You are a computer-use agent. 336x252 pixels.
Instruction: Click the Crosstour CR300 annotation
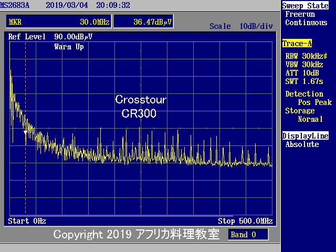coord(141,107)
